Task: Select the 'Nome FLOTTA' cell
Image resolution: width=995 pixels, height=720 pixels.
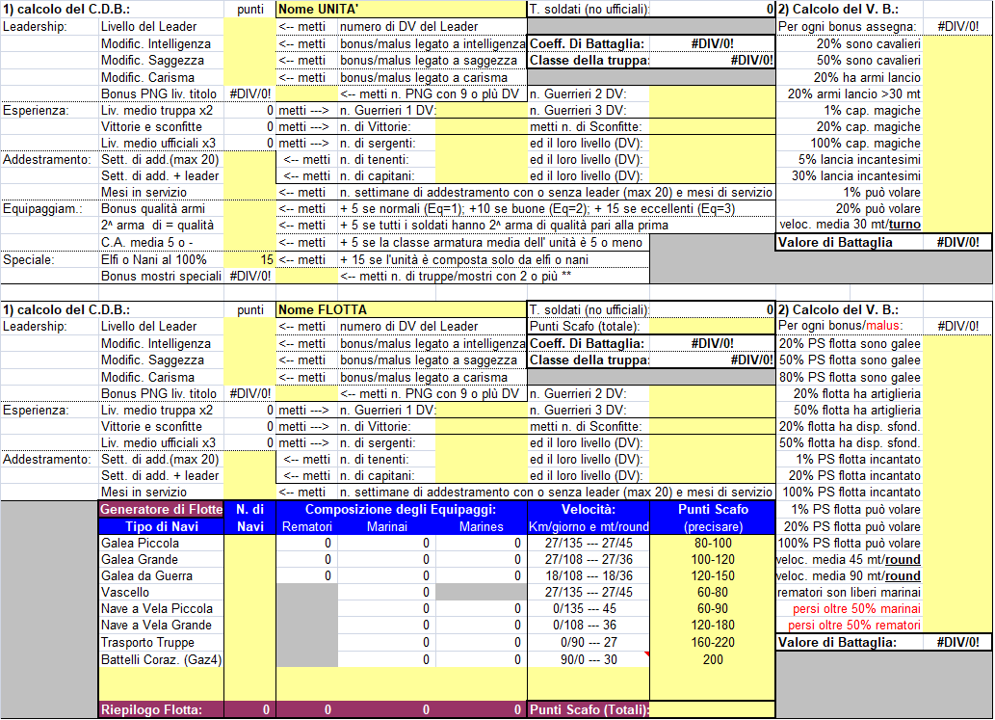Action: pos(401,309)
